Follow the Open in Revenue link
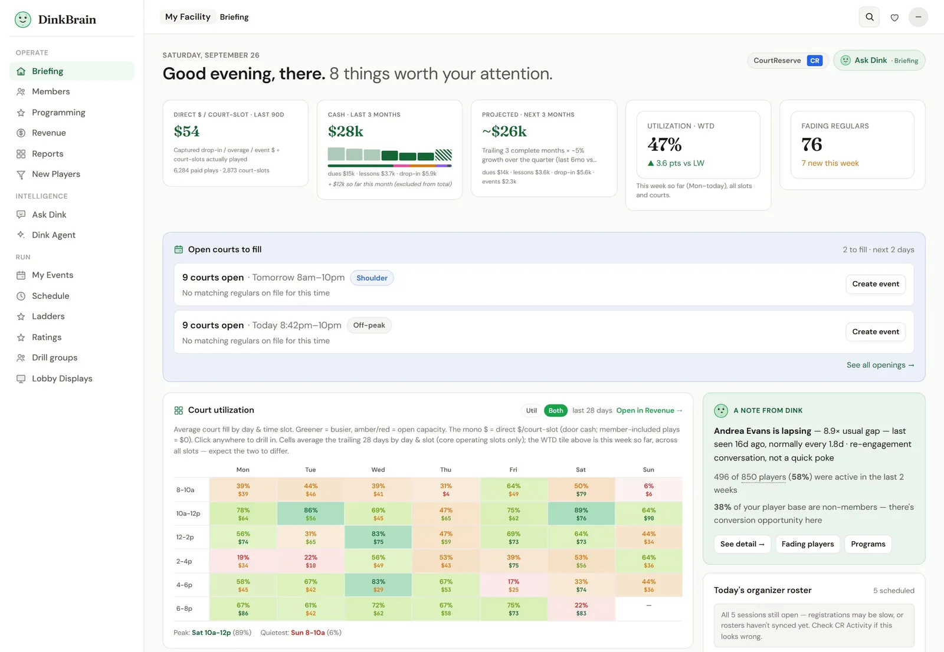 [649, 410]
